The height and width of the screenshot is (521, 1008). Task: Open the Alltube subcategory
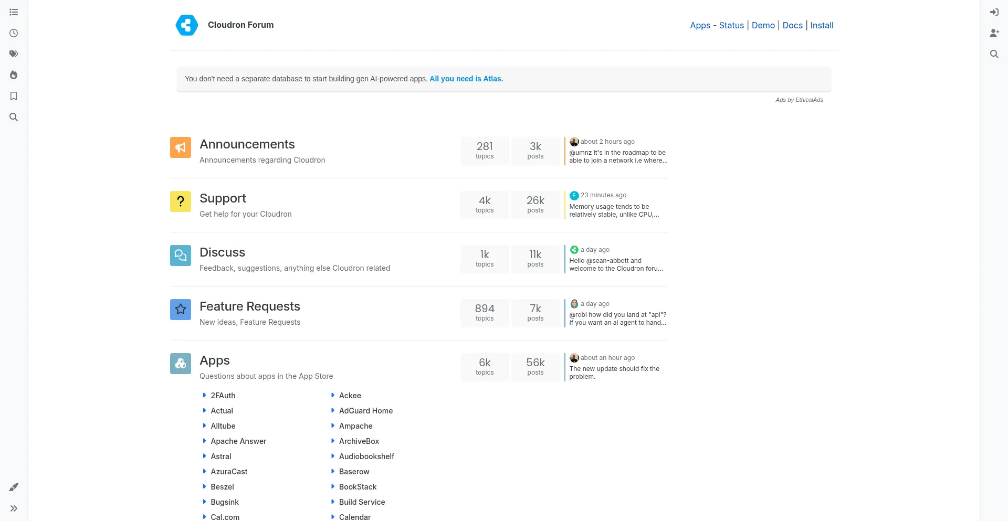tap(223, 426)
